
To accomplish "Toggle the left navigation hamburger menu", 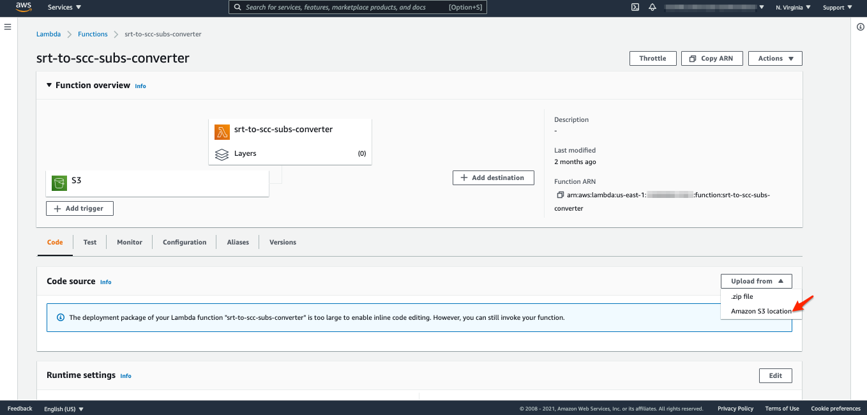I will pyautogui.click(x=8, y=27).
